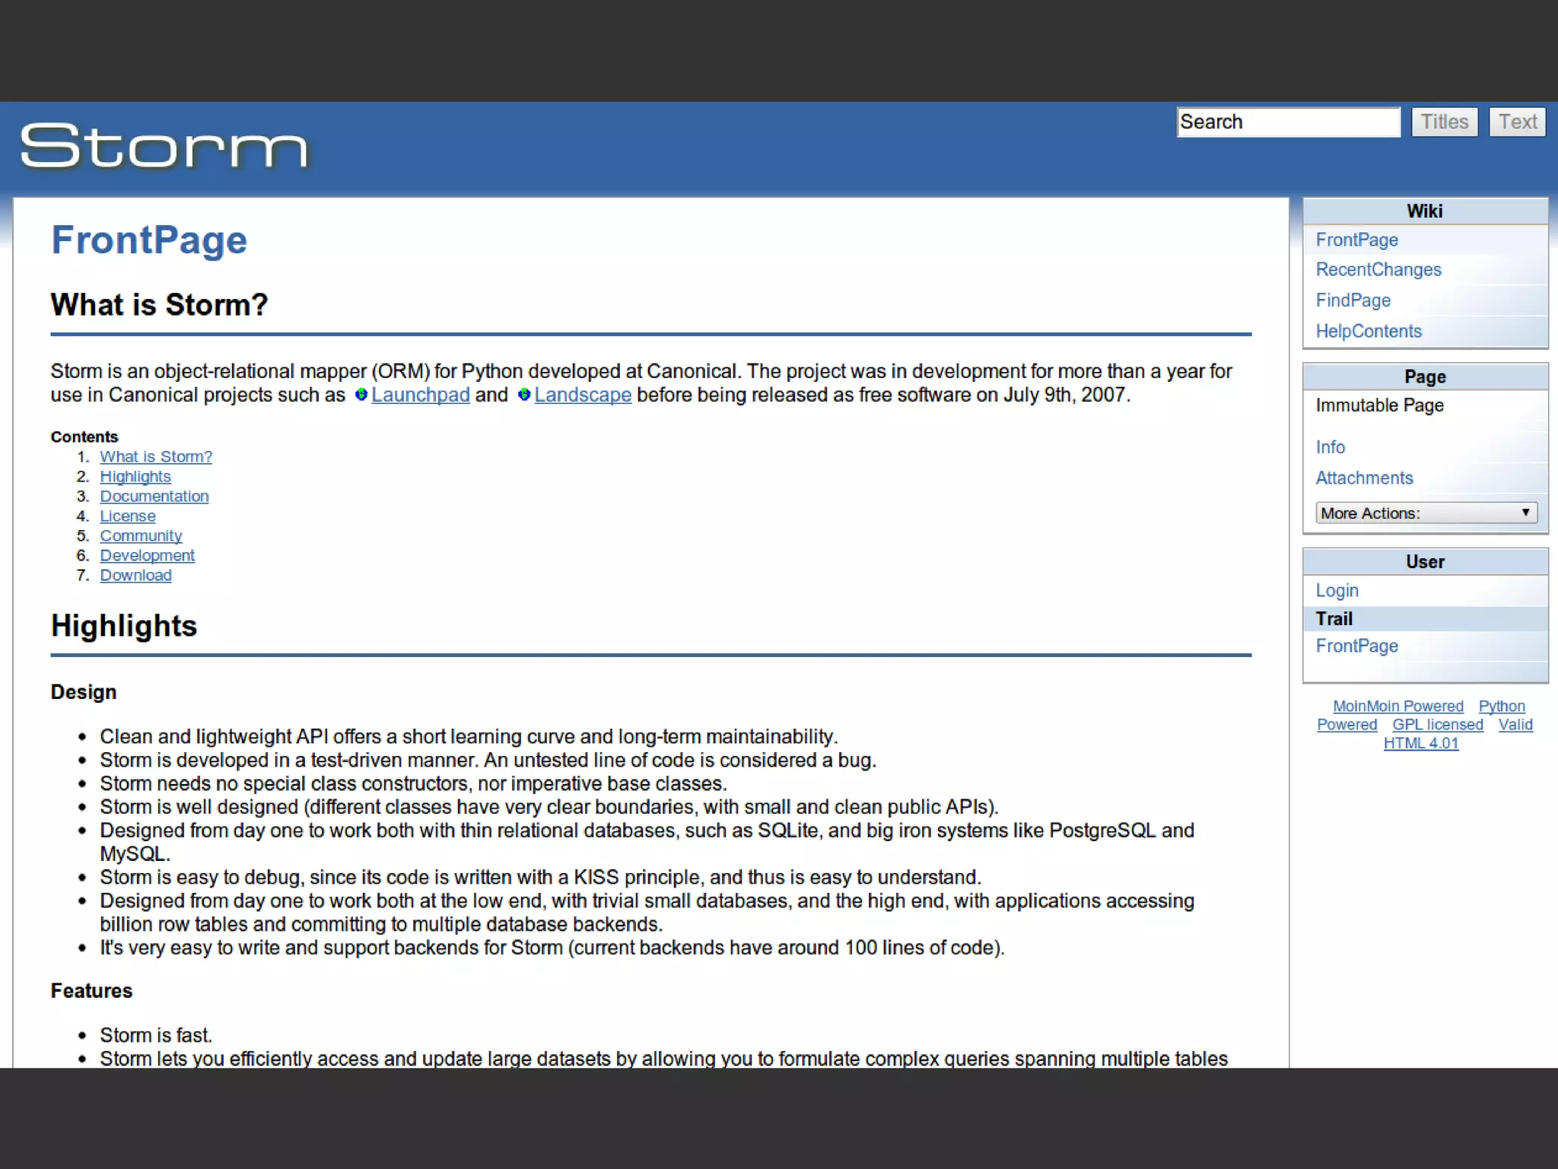Jump to Documentation in contents list
Screen dimensions: 1558x1169
tap(154, 497)
